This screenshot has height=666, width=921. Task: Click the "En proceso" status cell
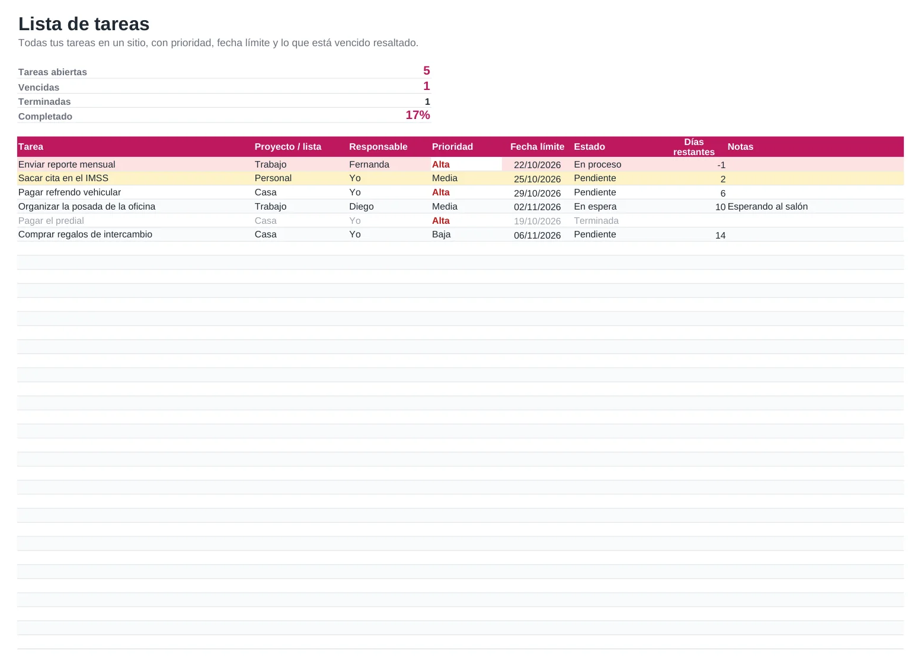598,165
